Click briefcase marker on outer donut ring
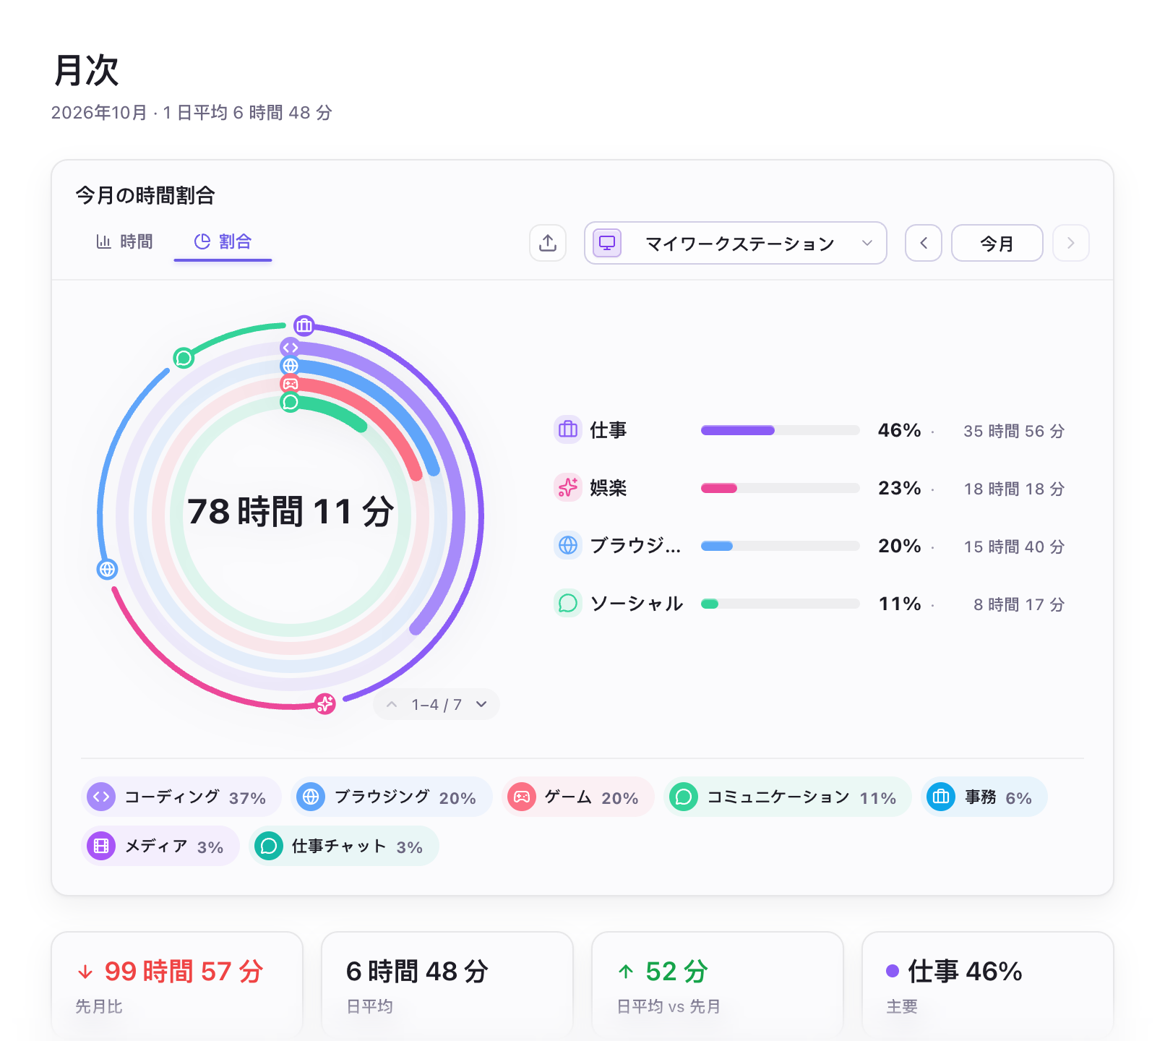 tap(304, 325)
